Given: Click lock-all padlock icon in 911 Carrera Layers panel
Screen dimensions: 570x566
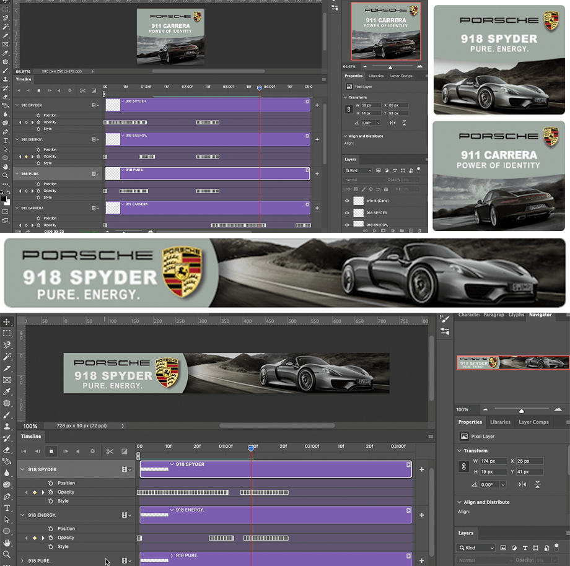Looking at the screenshot, I should (x=386, y=189).
